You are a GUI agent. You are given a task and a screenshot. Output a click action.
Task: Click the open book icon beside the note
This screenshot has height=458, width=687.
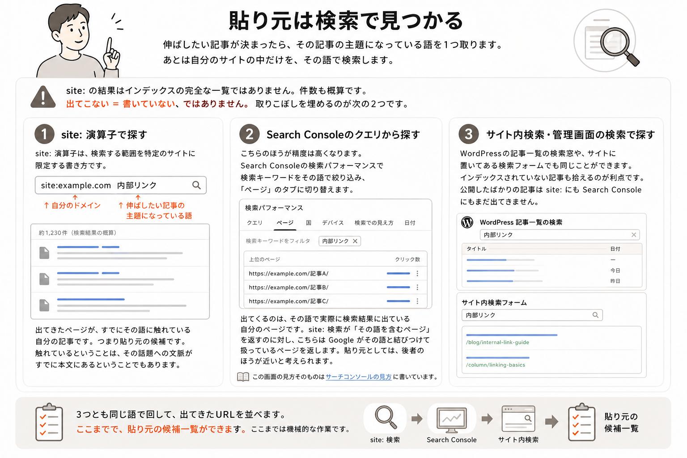pyautogui.click(x=243, y=377)
